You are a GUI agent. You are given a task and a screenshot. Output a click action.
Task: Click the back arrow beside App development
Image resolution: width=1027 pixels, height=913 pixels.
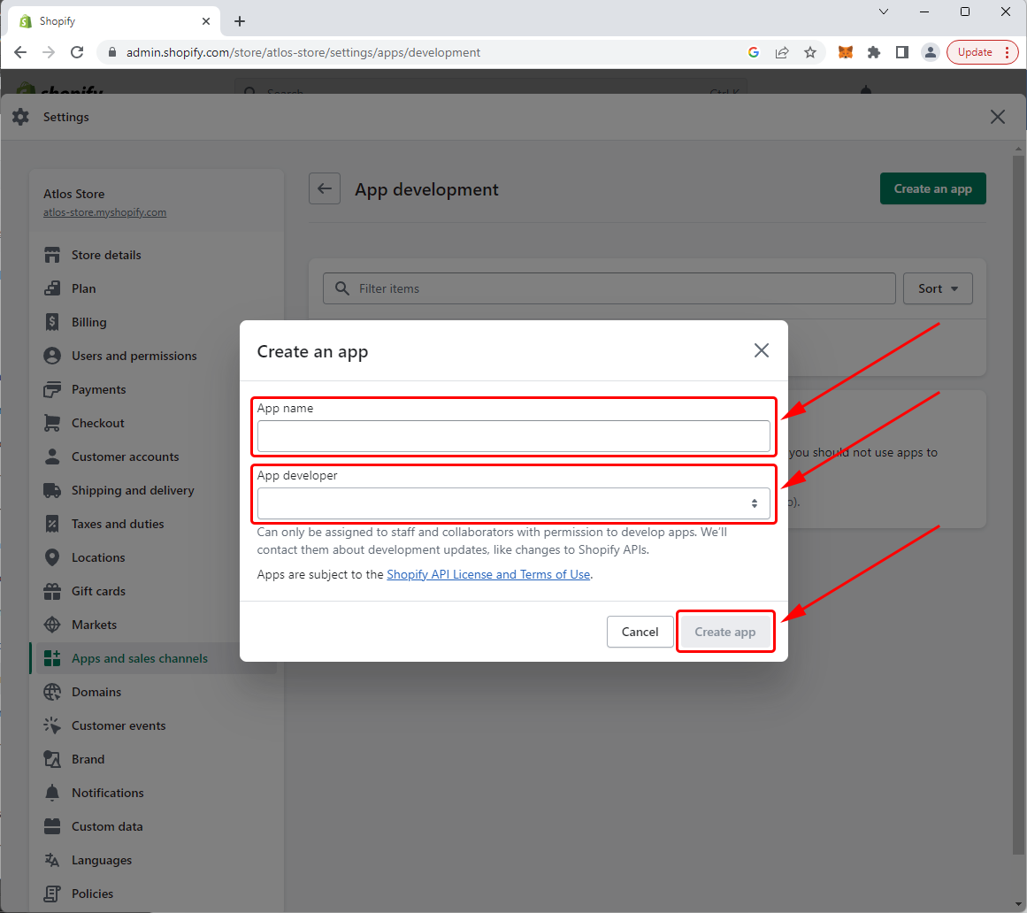[x=325, y=188]
